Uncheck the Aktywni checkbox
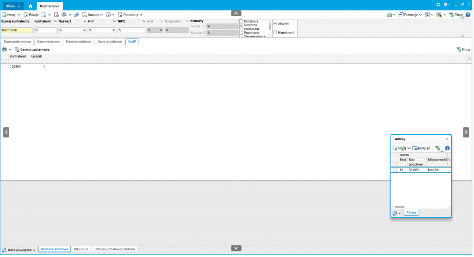474x257 pixels. 275,24
